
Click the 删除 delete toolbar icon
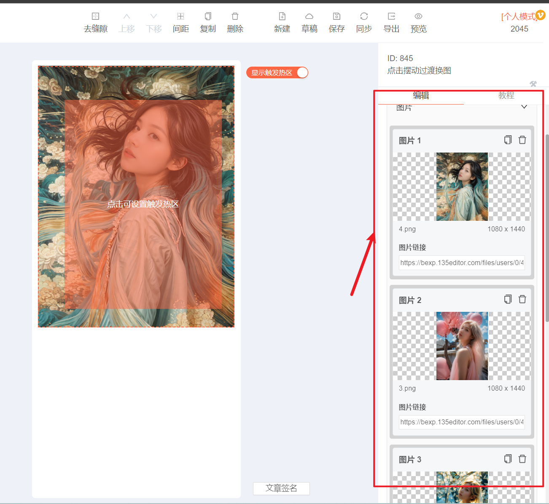point(235,16)
